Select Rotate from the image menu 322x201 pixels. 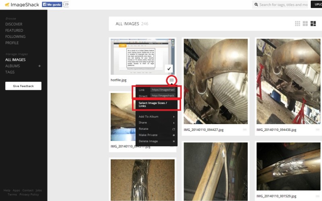point(144,129)
